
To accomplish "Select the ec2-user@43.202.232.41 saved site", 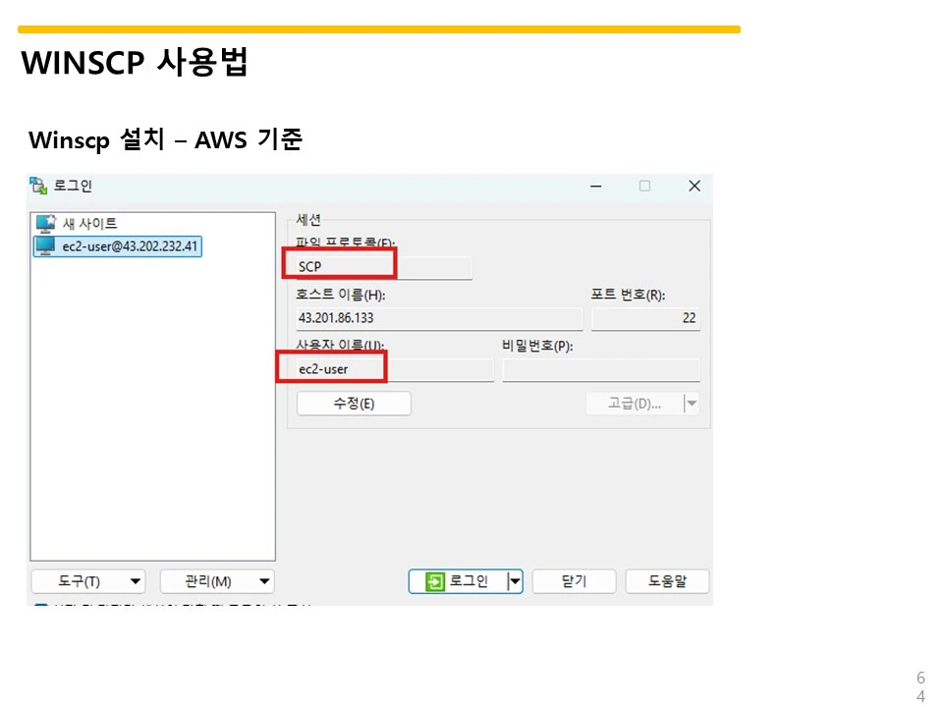I will 117,246.
